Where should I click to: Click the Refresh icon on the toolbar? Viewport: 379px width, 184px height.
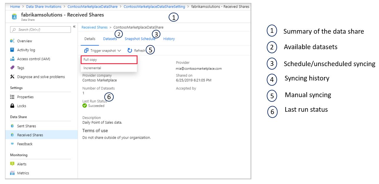pyautogui.click(x=129, y=50)
